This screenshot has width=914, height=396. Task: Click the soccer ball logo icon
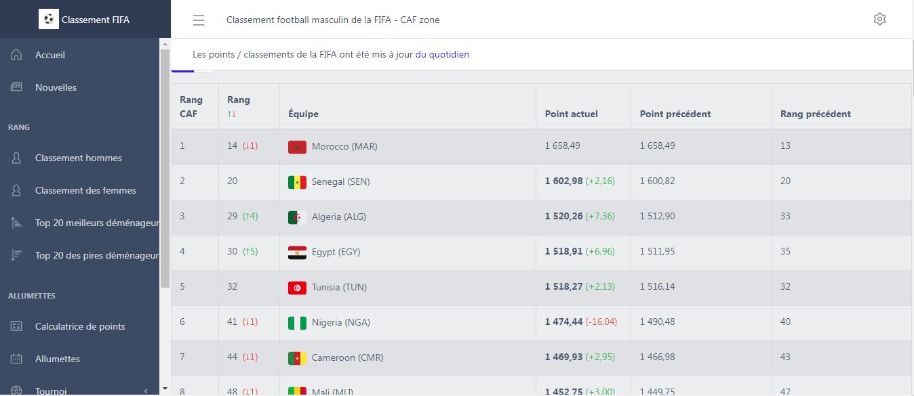coord(48,20)
